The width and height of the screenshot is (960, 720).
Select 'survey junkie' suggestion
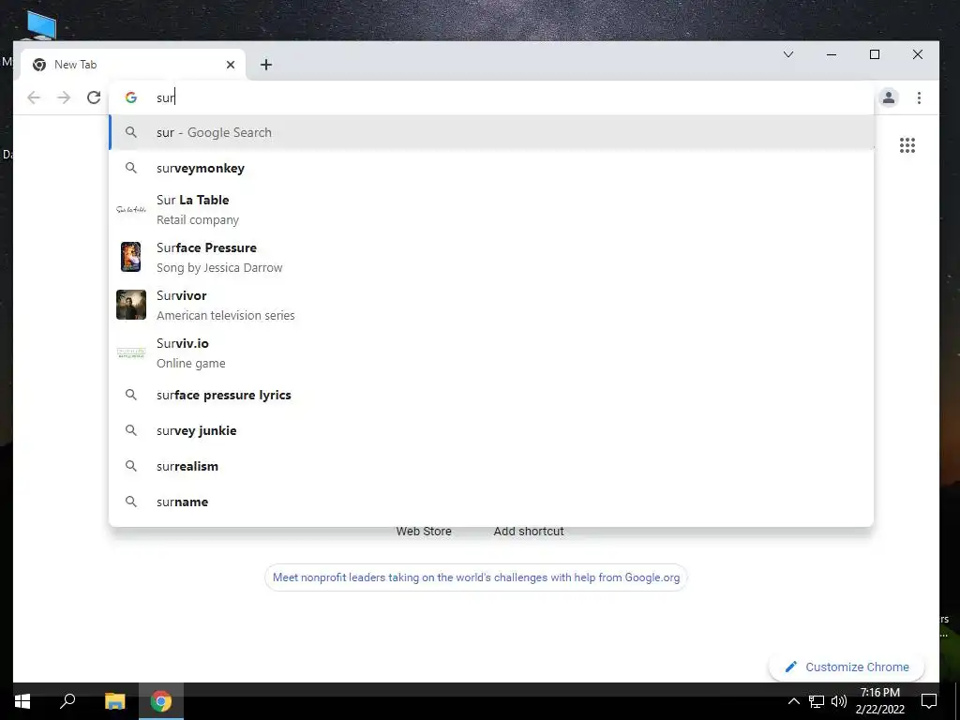coord(491,430)
